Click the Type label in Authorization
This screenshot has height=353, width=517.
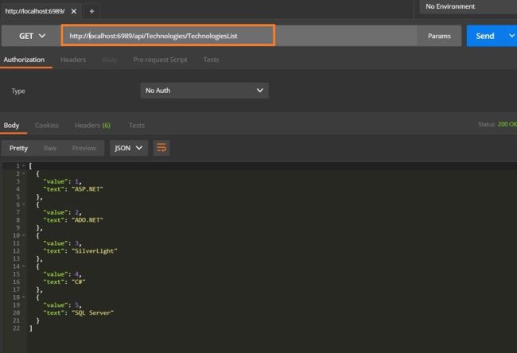18,91
